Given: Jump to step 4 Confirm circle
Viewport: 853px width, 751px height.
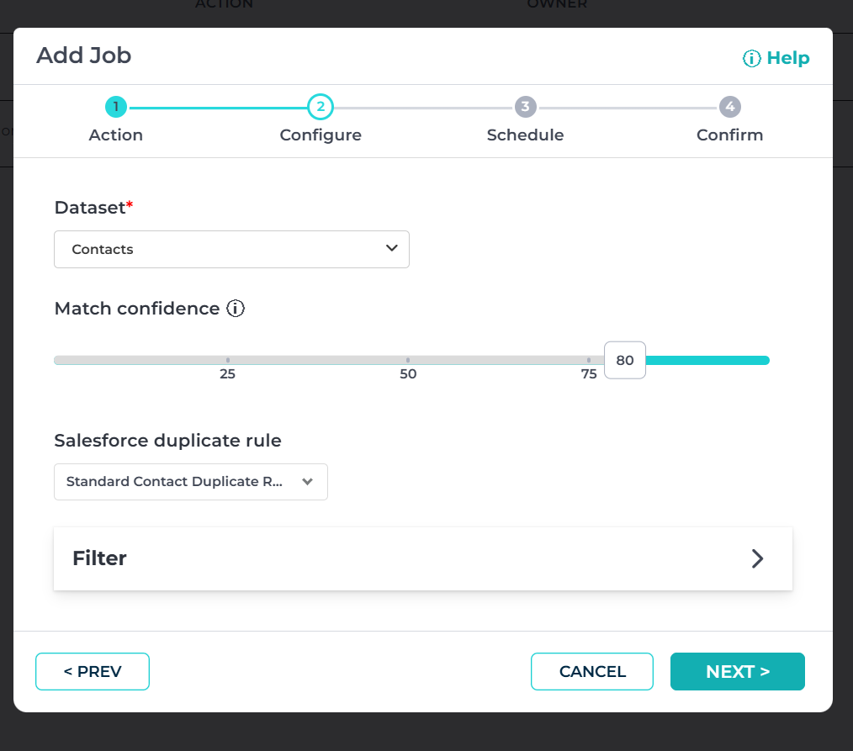Looking at the screenshot, I should pyautogui.click(x=730, y=107).
